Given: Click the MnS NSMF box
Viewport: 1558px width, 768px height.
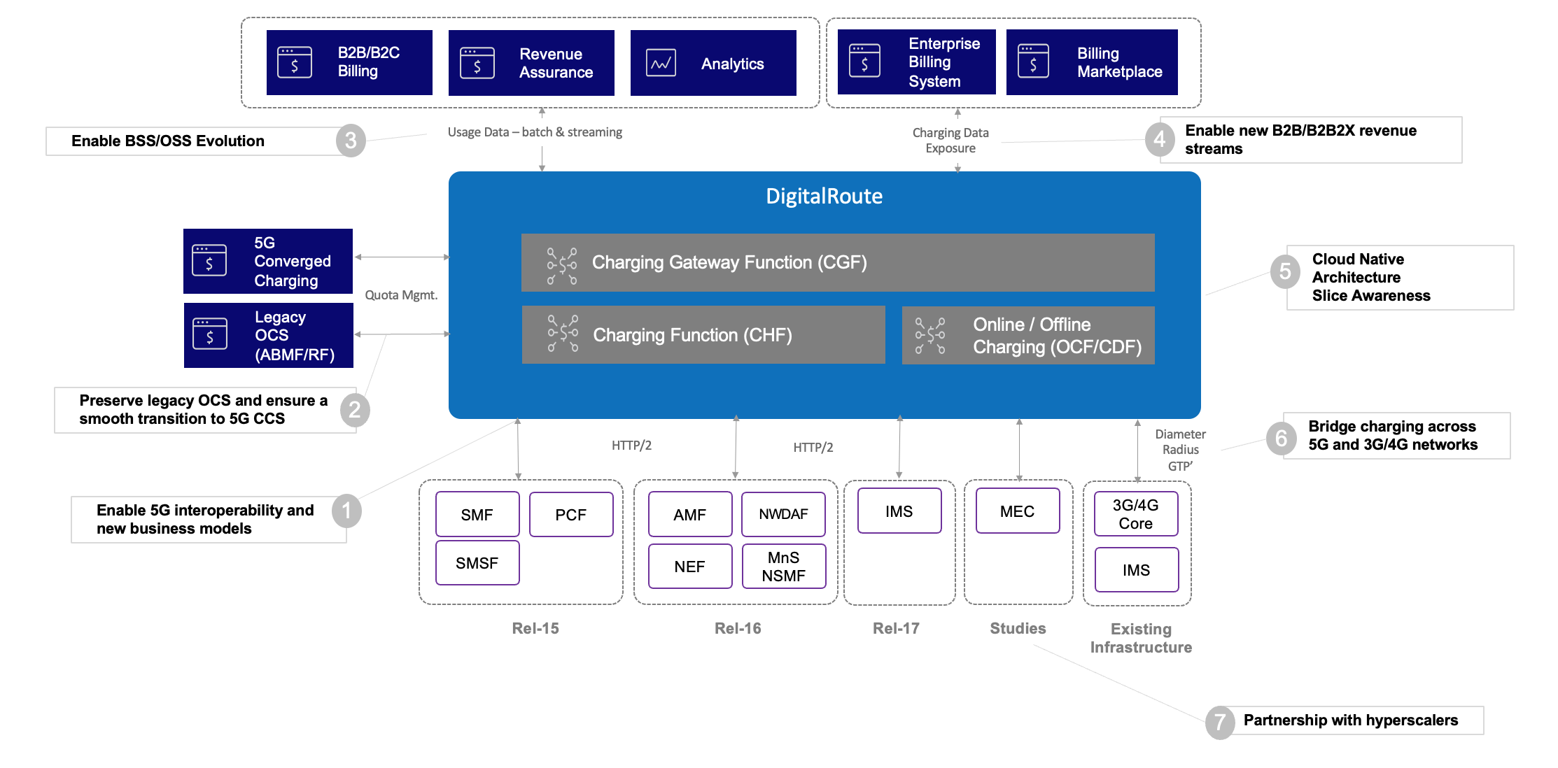Looking at the screenshot, I should pos(783,567).
